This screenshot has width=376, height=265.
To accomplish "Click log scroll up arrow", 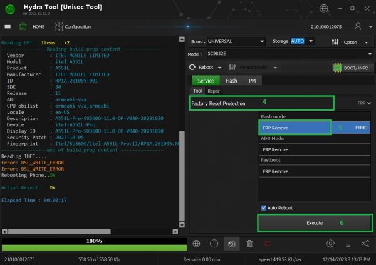I will click(182, 39).
